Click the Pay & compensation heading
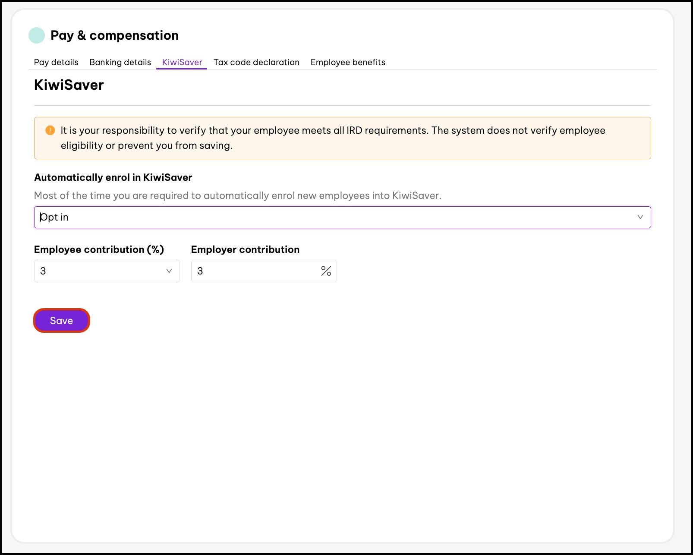Screen dimensions: 693x555 [114, 35]
